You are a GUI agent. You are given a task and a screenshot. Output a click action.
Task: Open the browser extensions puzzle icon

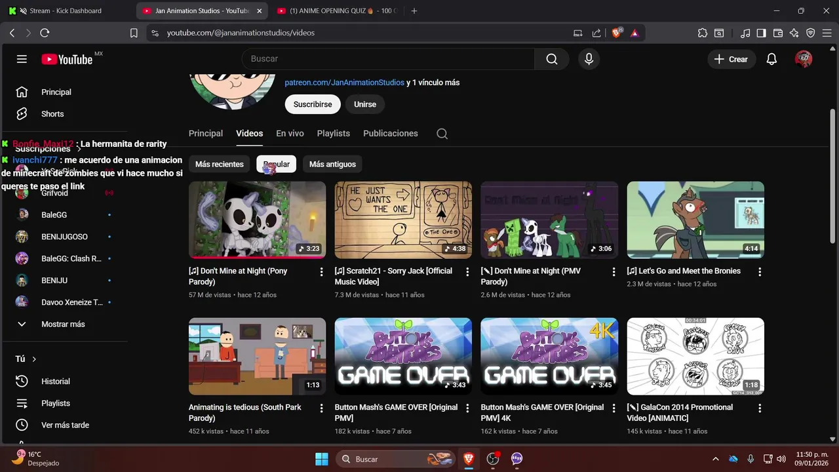click(x=703, y=33)
